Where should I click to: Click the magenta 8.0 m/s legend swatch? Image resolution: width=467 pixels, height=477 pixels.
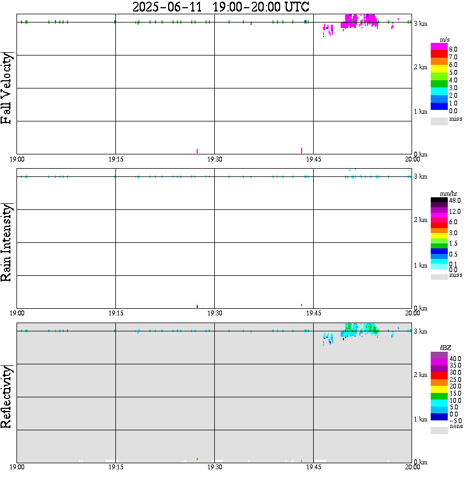(x=439, y=47)
